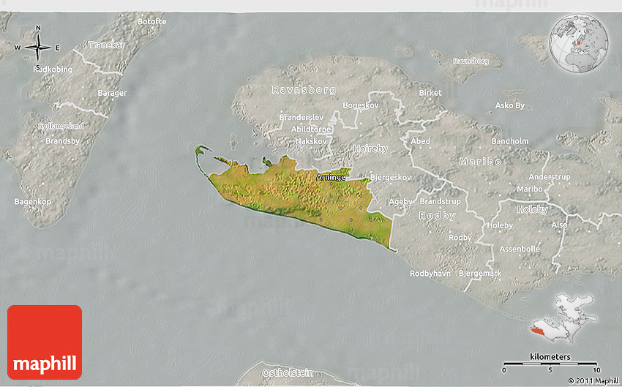Click the Hojreby district label

click(x=370, y=149)
